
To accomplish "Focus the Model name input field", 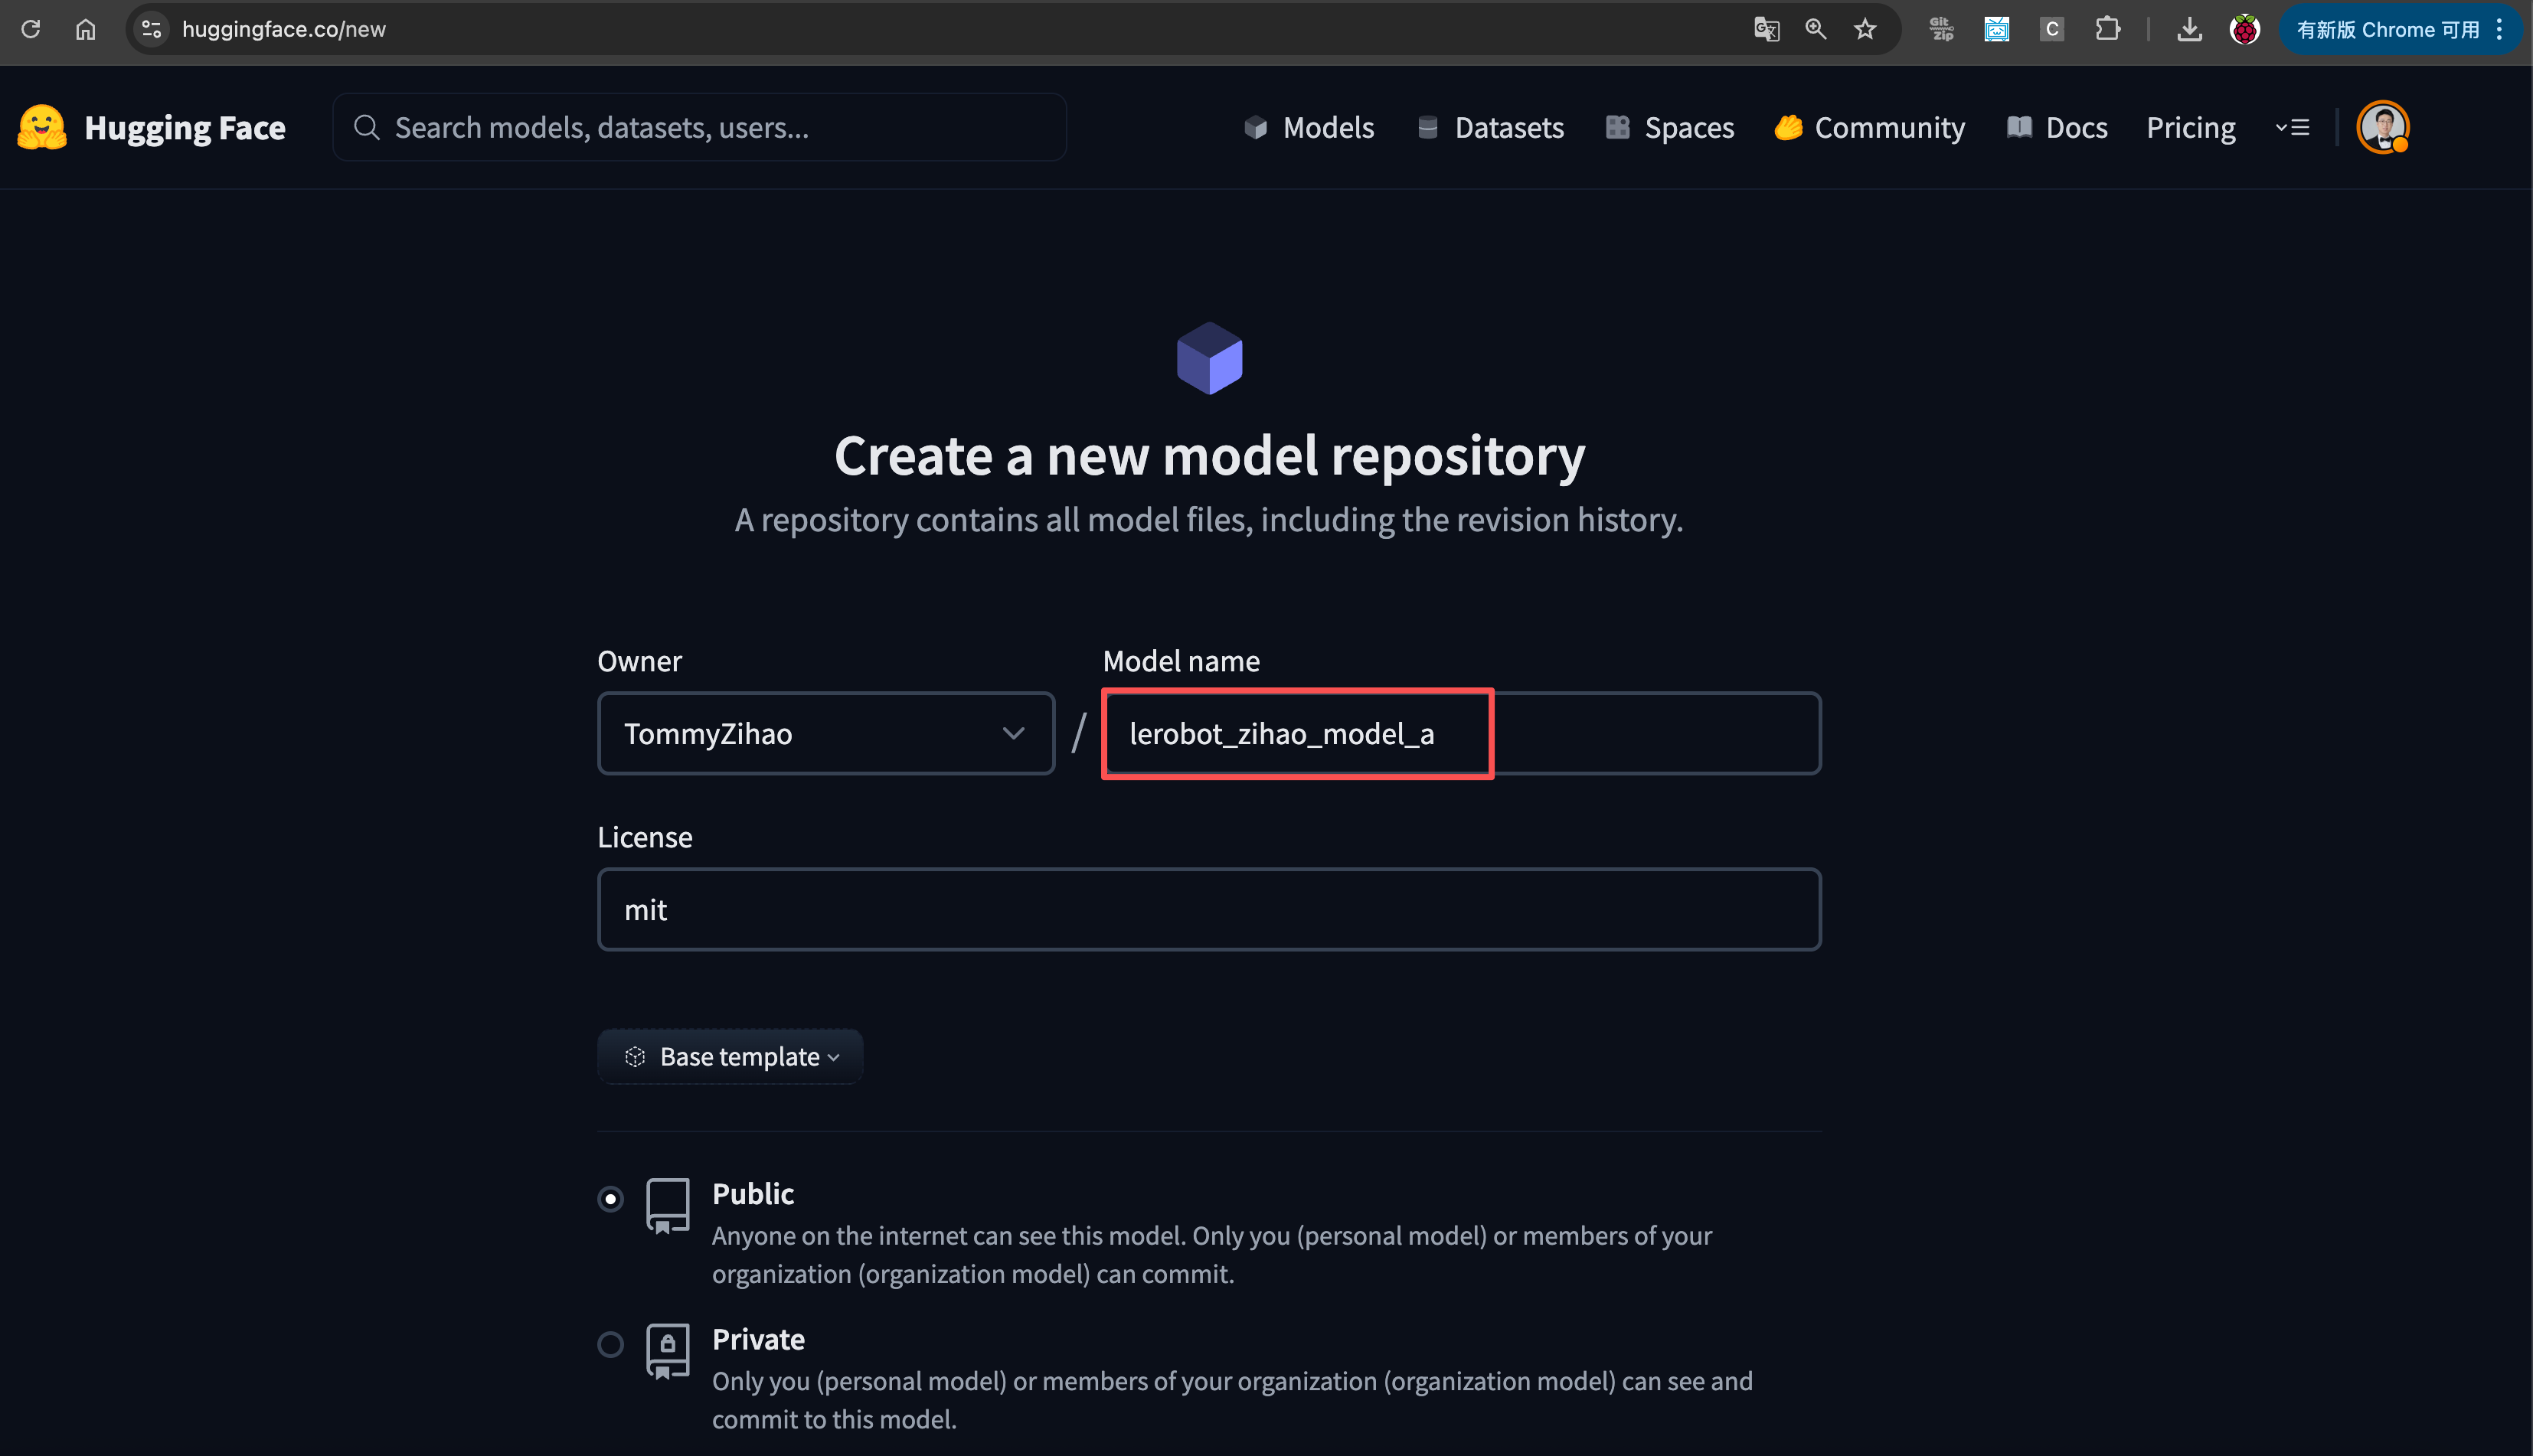I will (x=1461, y=733).
